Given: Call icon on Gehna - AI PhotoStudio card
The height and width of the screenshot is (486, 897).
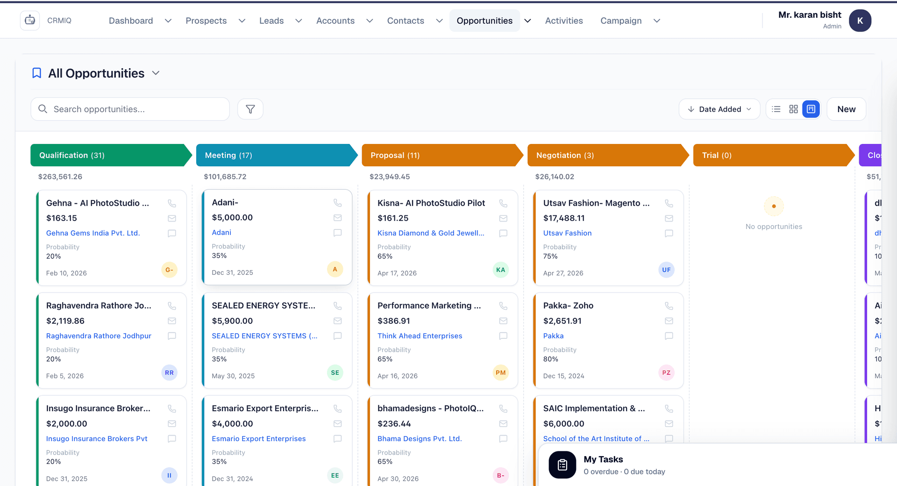Looking at the screenshot, I should click(172, 203).
